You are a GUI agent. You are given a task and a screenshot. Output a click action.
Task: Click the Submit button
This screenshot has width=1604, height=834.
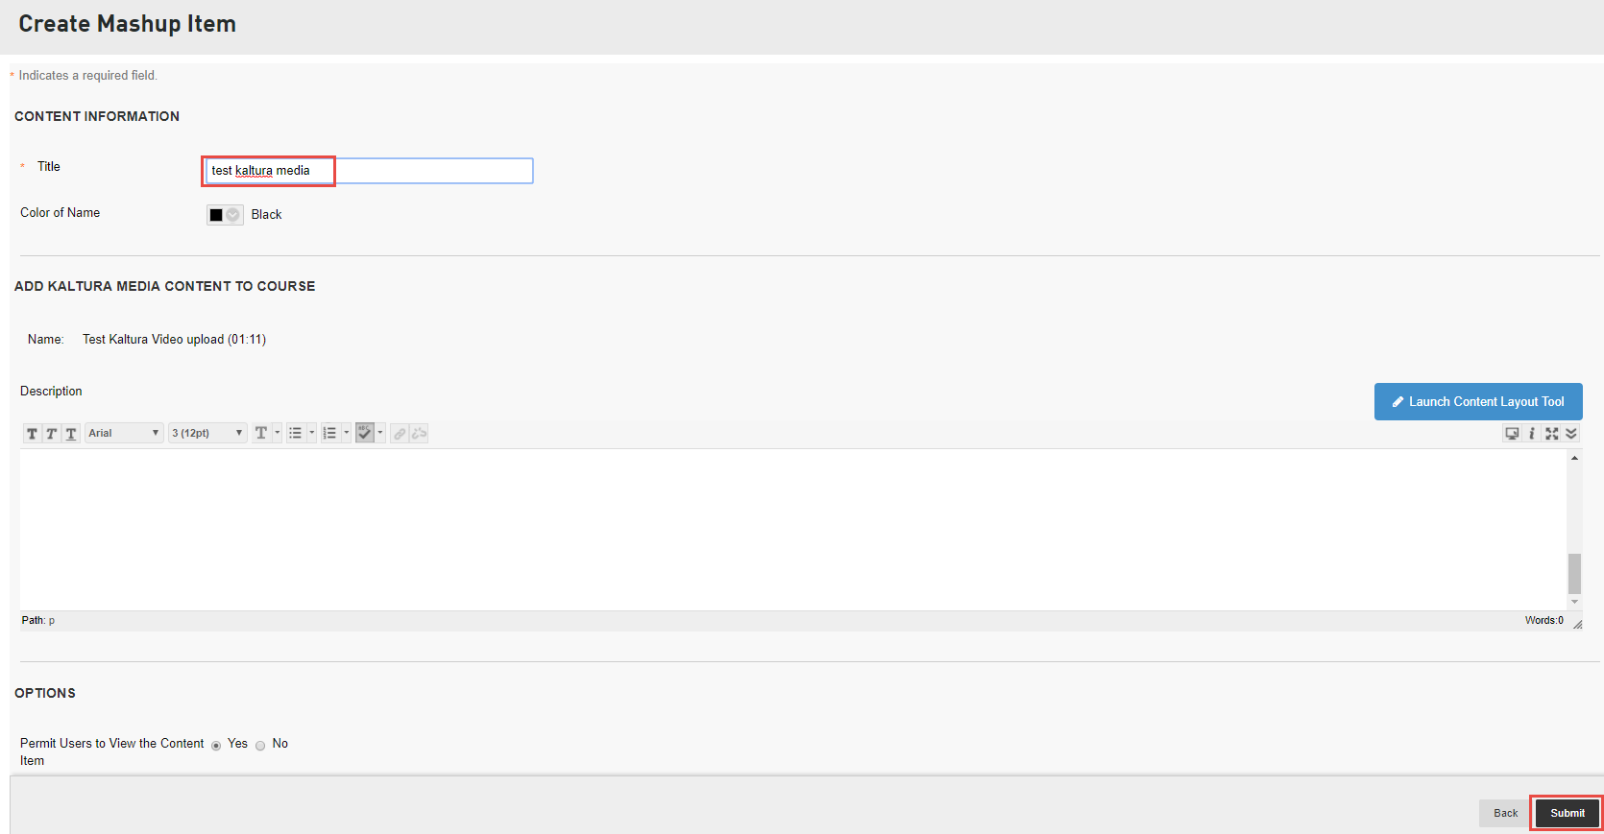[1567, 813]
